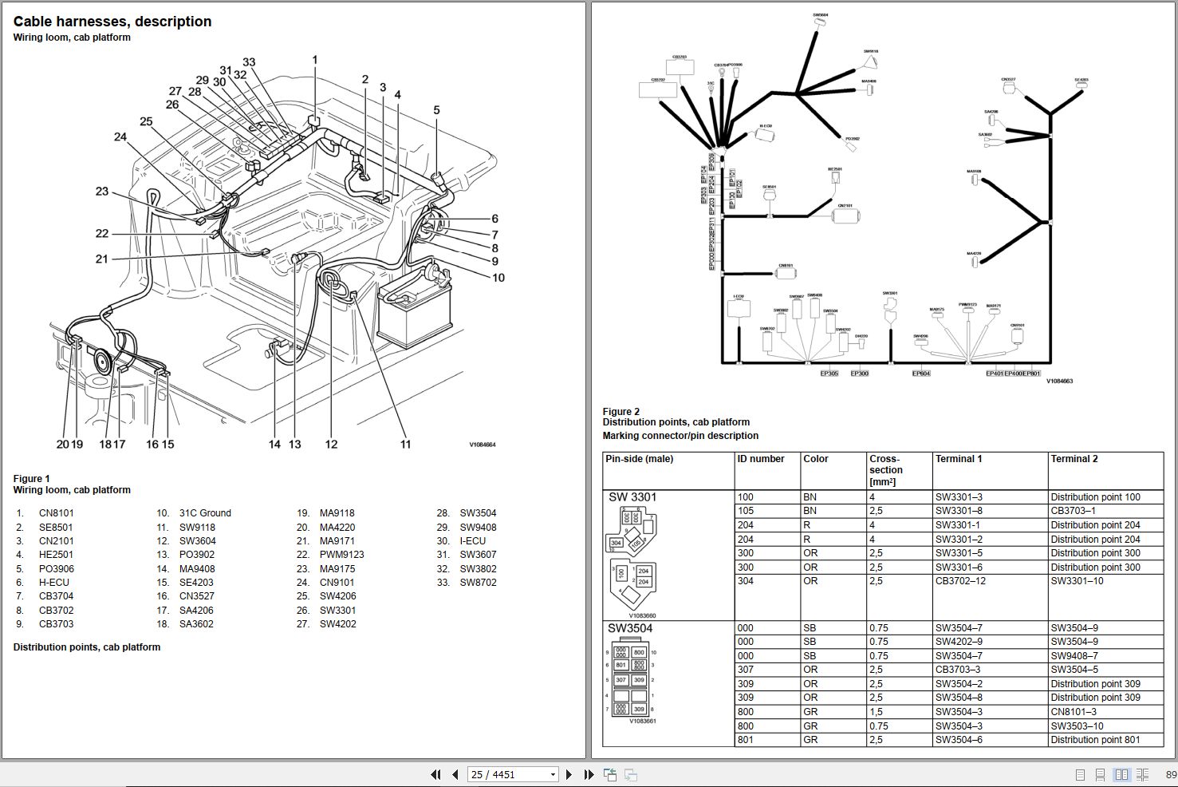The height and width of the screenshot is (787, 1178).
Task: Click table cell 'SW4202–9'
Action: 959,642
